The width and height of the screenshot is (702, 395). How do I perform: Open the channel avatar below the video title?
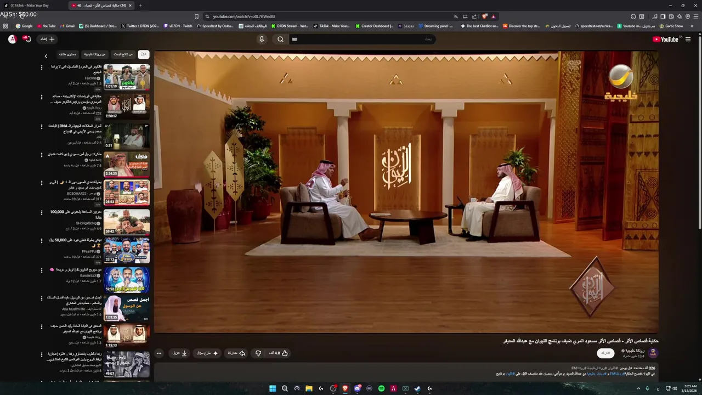tap(653, 353)
